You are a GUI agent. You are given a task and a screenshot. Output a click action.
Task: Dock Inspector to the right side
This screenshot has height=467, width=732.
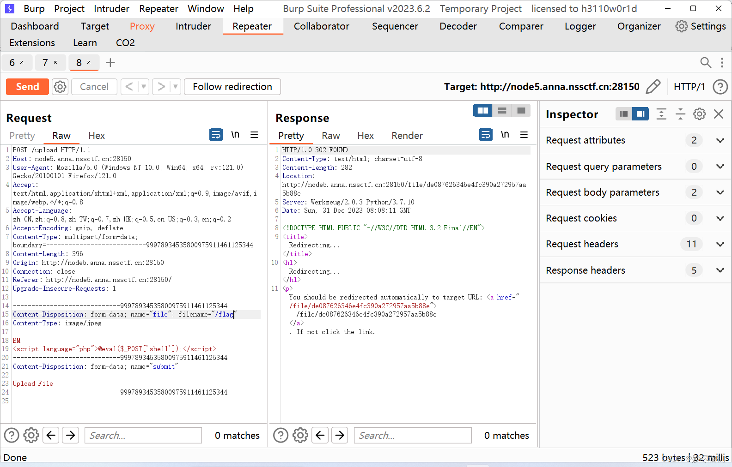[640, 114]
